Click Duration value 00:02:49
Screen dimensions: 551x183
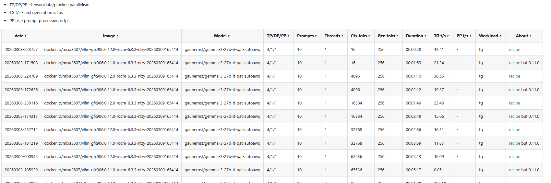pos(413,116)
